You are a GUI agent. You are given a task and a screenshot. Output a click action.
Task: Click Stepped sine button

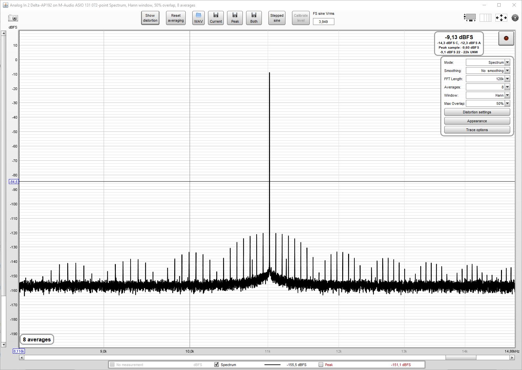[277, 18]
